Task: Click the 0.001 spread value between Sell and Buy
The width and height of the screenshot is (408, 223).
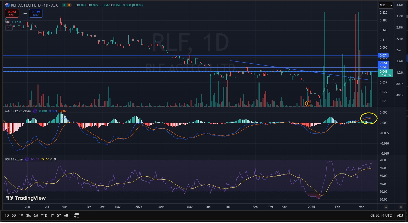Action: [x=24, y=14]
